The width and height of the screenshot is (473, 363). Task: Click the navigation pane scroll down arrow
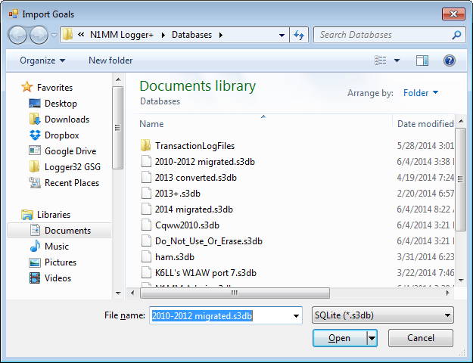click(x=118, y=293)
